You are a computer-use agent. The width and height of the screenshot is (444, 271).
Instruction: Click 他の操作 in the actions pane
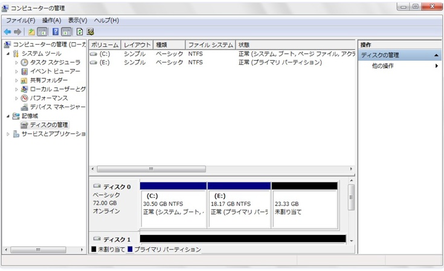(x=382, y=66)
